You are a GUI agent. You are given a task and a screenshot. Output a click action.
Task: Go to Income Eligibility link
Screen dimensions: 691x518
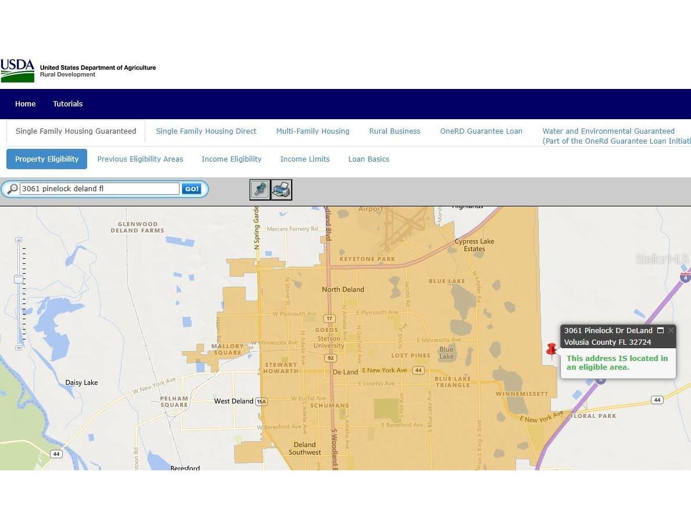click(x=231, y=159)
